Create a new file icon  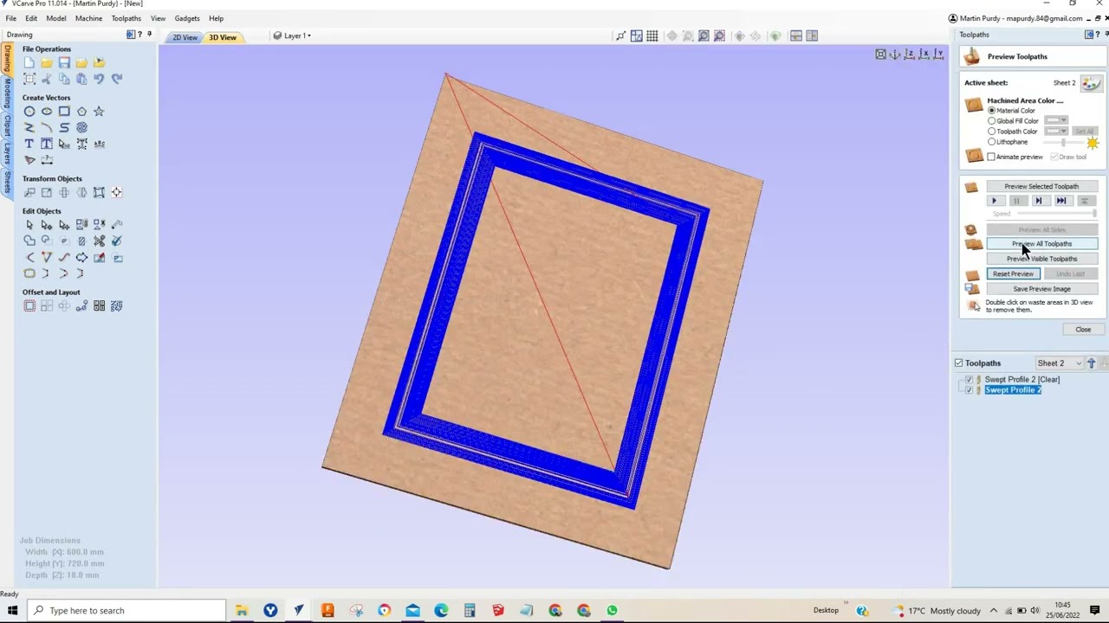coord(29,62)
